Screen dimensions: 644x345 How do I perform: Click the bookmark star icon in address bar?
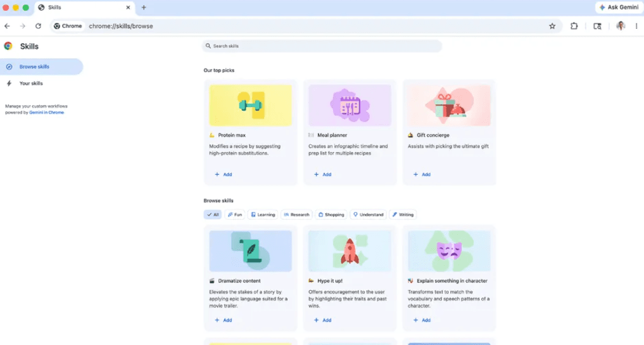pos(552,26)
